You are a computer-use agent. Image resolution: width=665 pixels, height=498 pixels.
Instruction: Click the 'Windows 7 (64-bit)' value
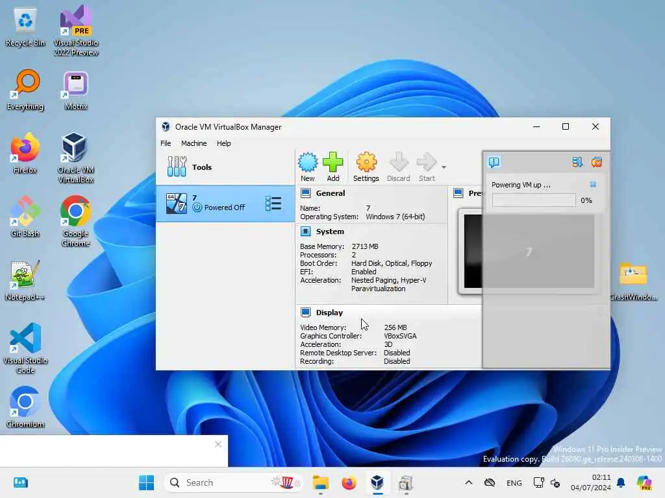point(395,217)
